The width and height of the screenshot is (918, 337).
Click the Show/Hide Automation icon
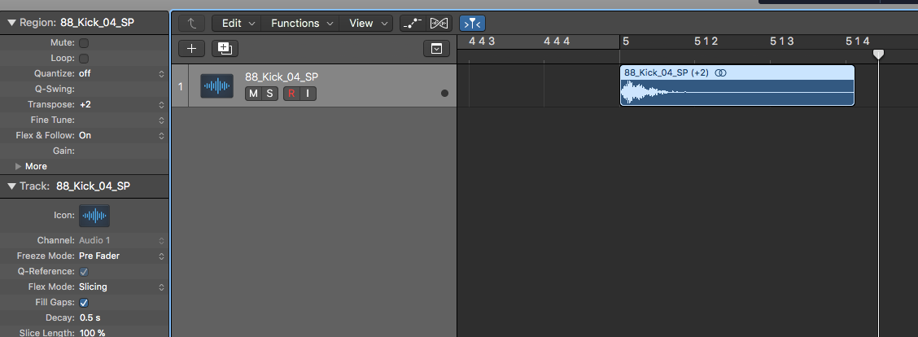[x=415, y=23]
